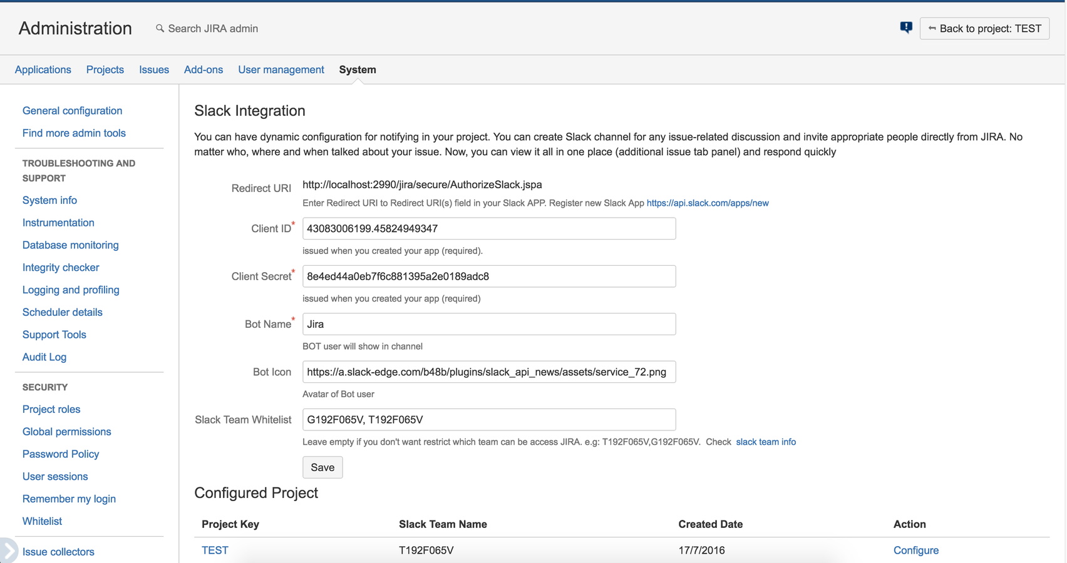Expand the sidebar with the chevron icon
This screenshot has height=563, width=1067.
point(8,550)
